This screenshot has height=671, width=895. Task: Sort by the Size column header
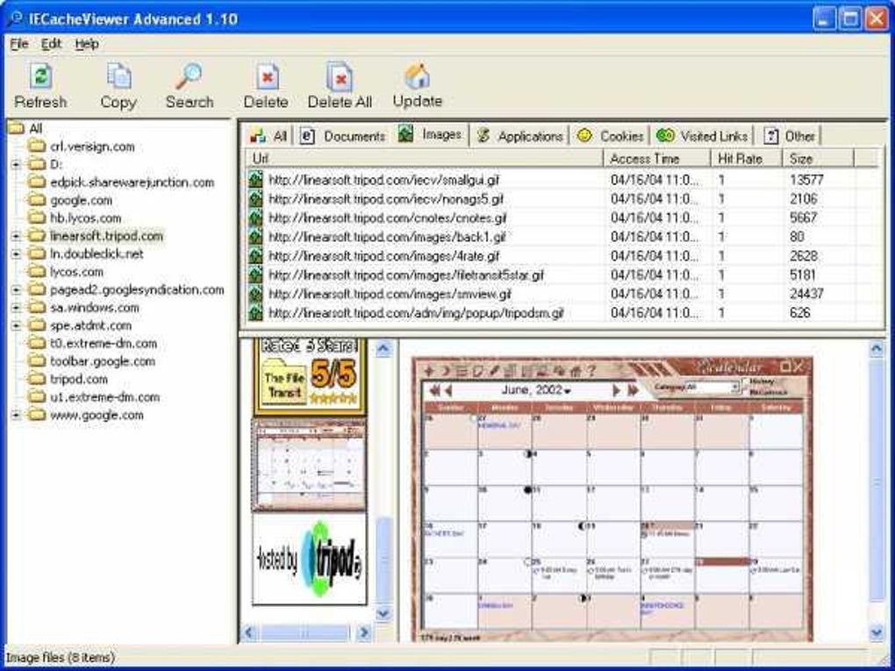[818, 158]
